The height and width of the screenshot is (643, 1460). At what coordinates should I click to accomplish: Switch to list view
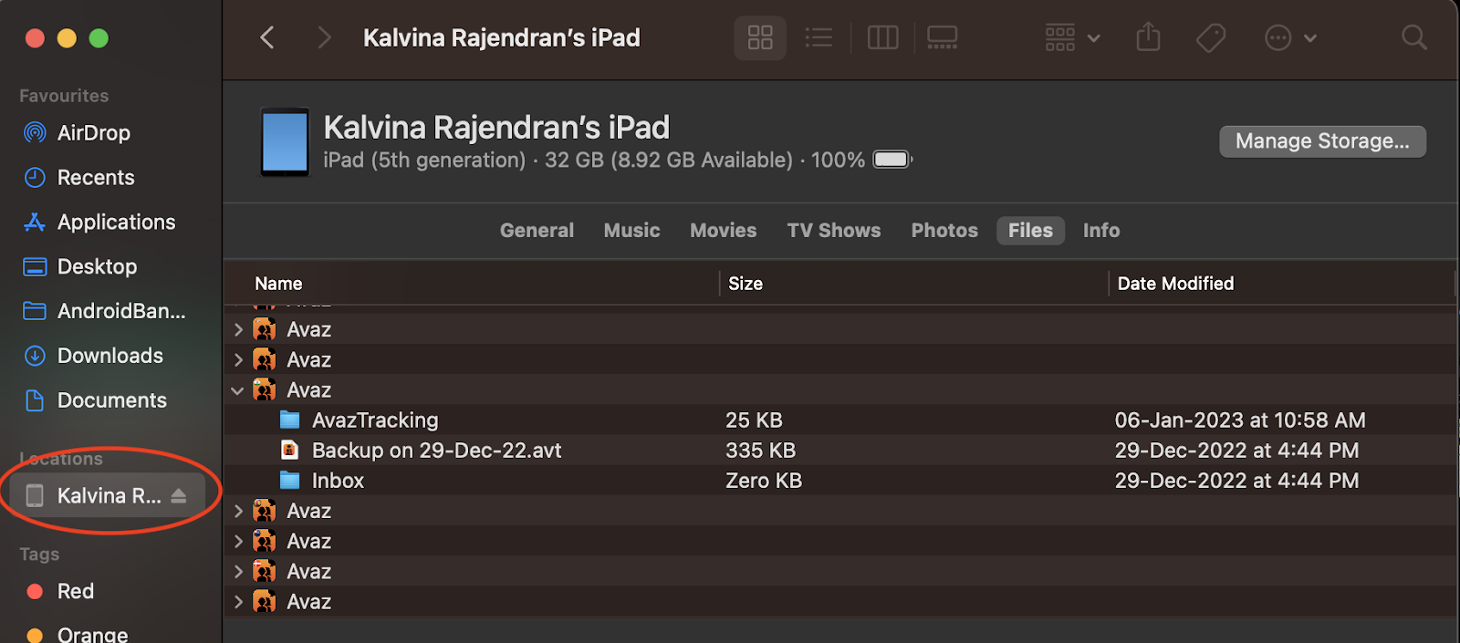tap(819, 37)
